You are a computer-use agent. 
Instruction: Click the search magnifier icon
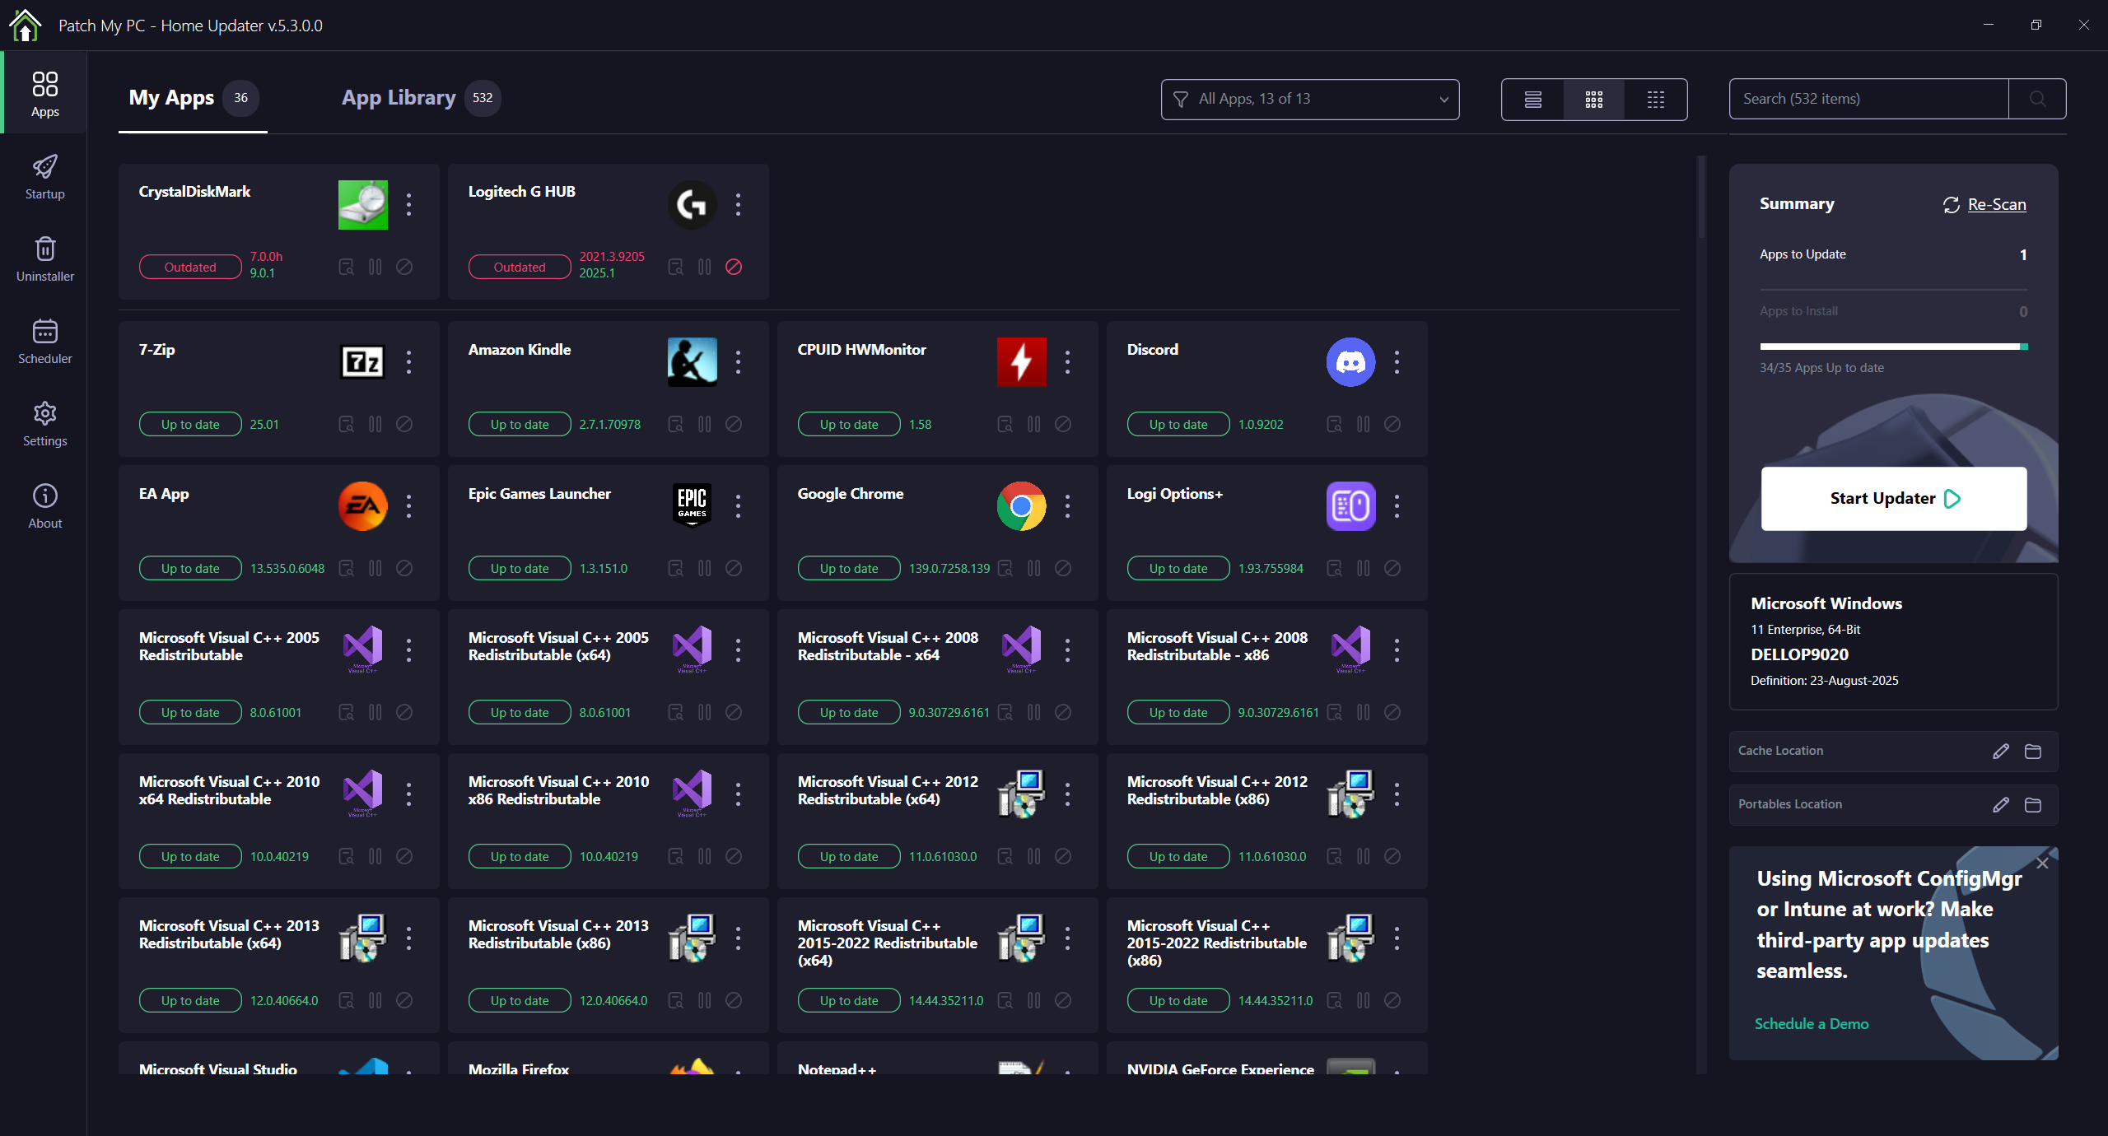[x=2037, y=99]
